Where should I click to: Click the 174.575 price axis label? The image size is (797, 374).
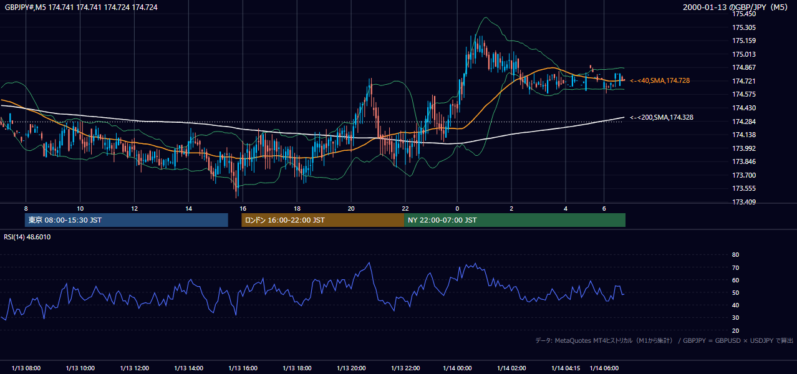[x=743, y=95]
